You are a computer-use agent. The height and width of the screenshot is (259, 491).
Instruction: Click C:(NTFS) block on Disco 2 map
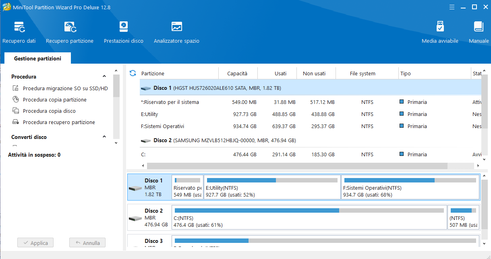[x=309, y=217]
